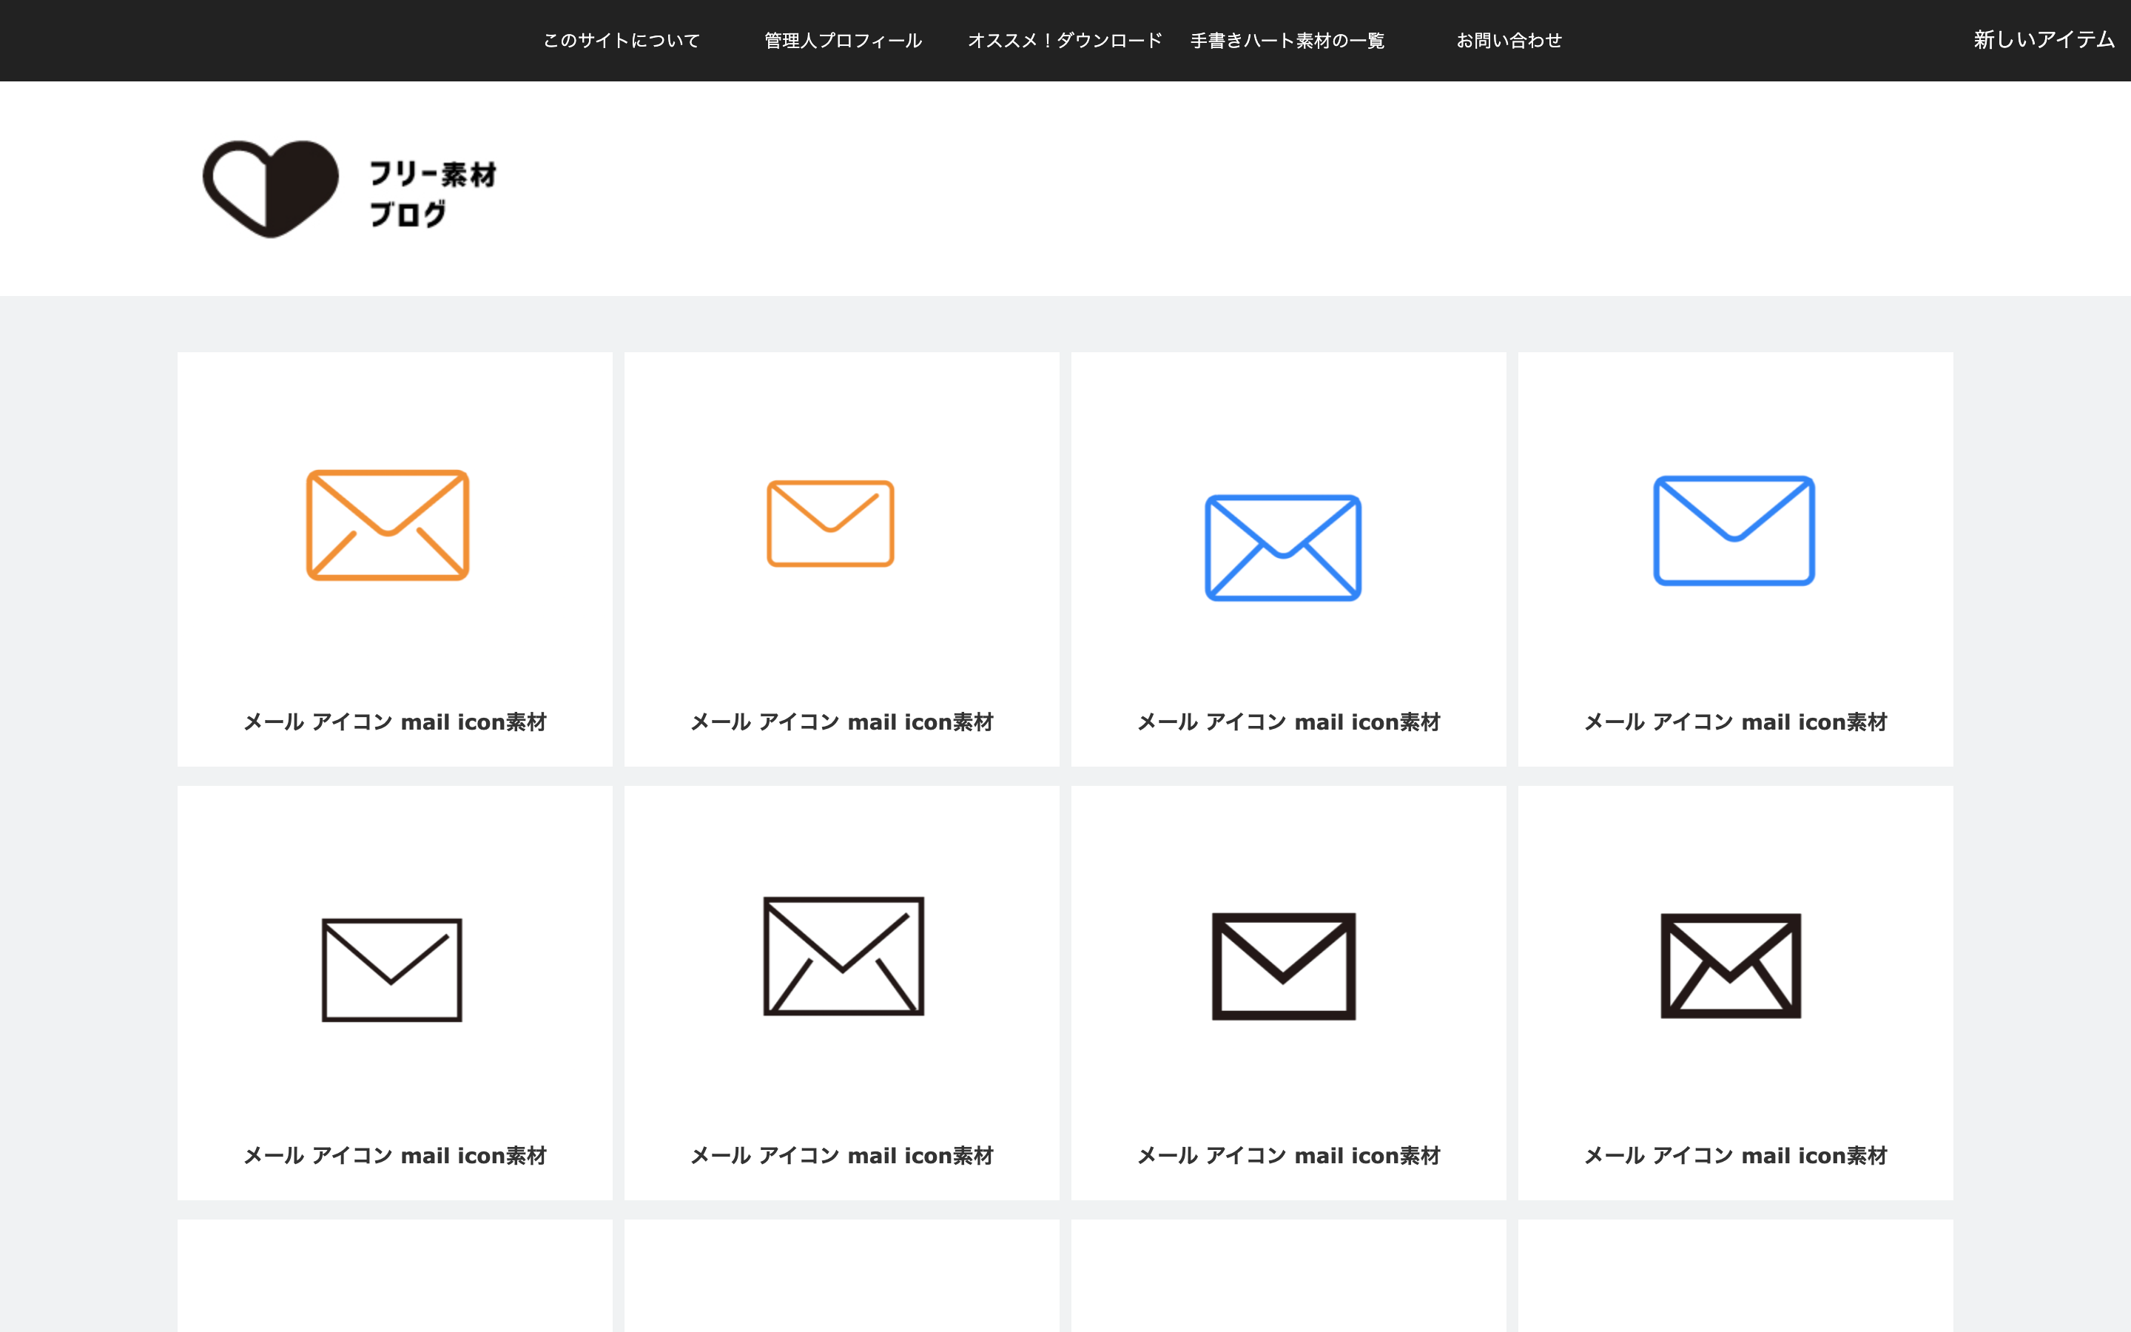This screenshot has height=1332, width=2131.
Task: Click the caption under the thick black crossed envelope
Action: [1736, 1156]
